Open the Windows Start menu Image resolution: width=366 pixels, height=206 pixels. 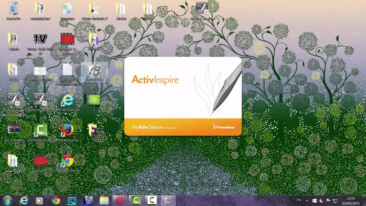[x=7, y=201]
